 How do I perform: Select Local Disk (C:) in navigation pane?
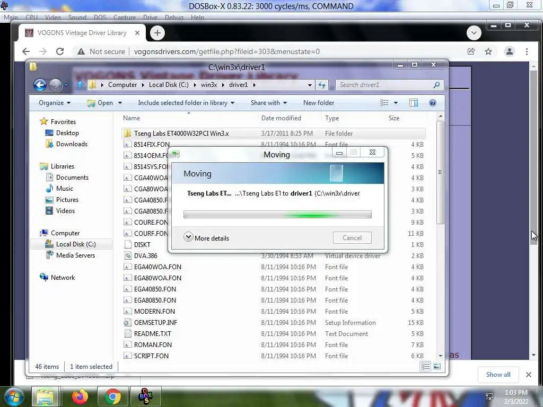pos(76,244)
